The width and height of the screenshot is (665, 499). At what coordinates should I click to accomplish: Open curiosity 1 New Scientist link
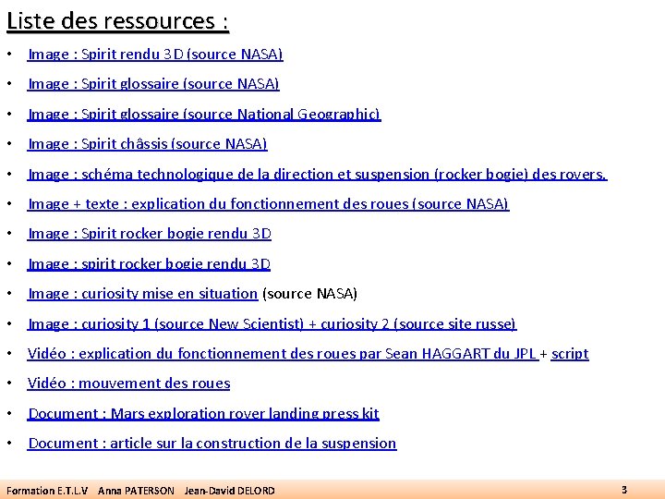[x=272, y=323]
